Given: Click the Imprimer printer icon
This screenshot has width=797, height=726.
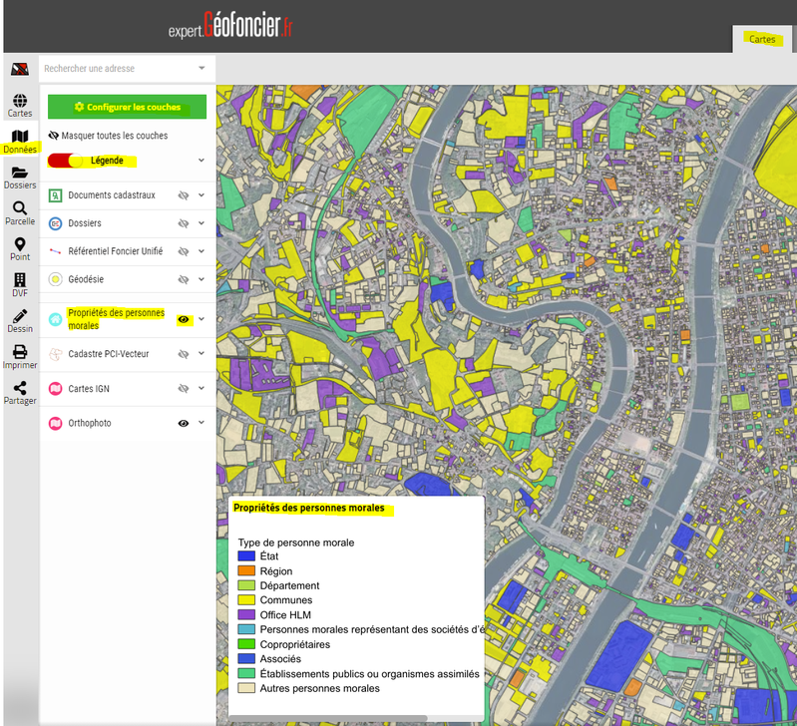Looking at the screenshot, I should pyautogui.click(x=20, y=352).
